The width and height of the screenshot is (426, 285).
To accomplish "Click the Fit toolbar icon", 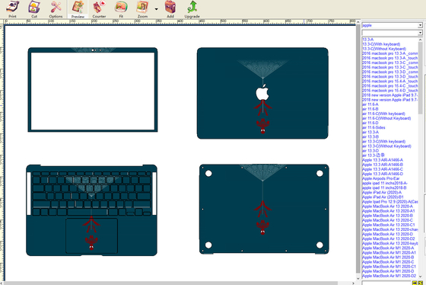I will pos(121,9).
